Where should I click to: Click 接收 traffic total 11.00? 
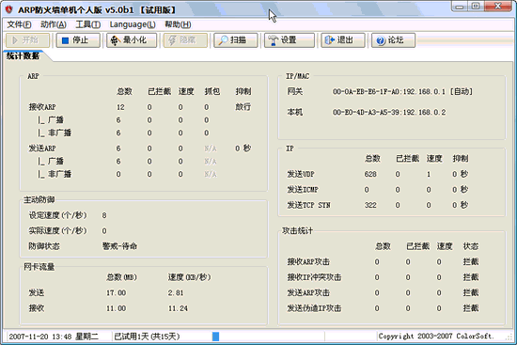(x=116, y=308)
